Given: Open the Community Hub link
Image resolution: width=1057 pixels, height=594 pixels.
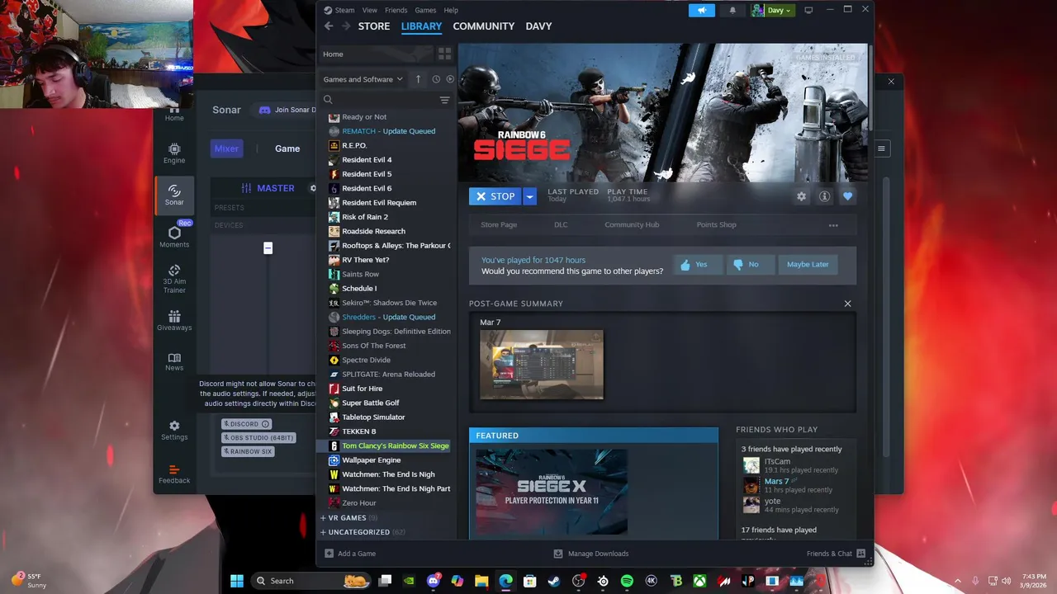Looking at the screenshot, I should [632, 225].
